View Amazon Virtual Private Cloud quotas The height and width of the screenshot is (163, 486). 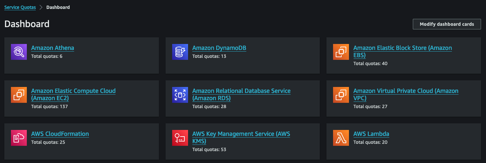click(406, 91)
